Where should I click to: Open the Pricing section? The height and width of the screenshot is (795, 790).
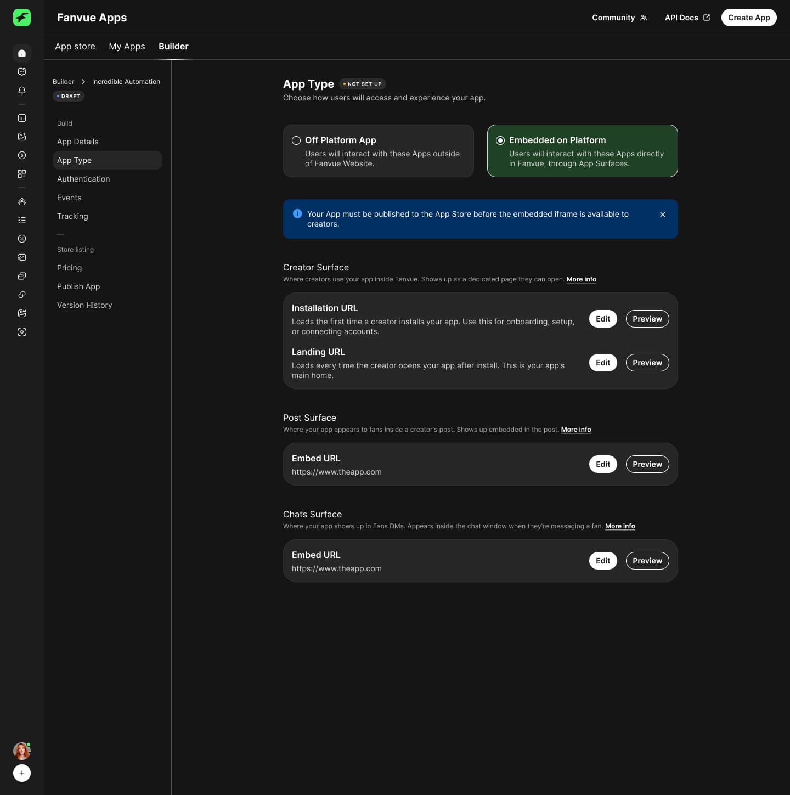(x=108, y=268)
